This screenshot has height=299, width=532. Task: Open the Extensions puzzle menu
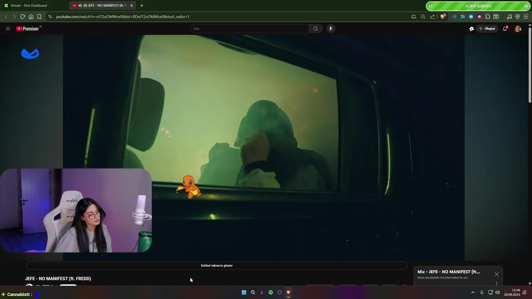point(488,17)
